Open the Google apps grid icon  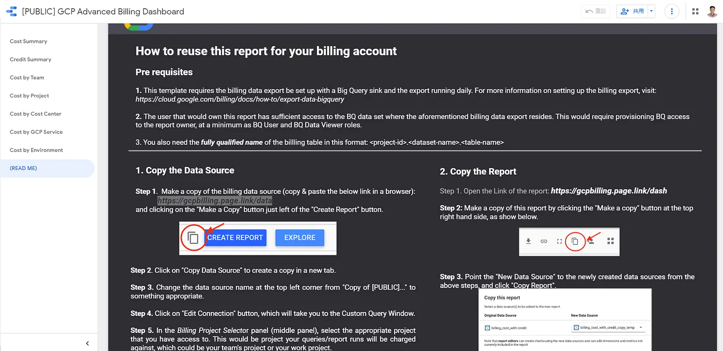[x=695, y=11]
